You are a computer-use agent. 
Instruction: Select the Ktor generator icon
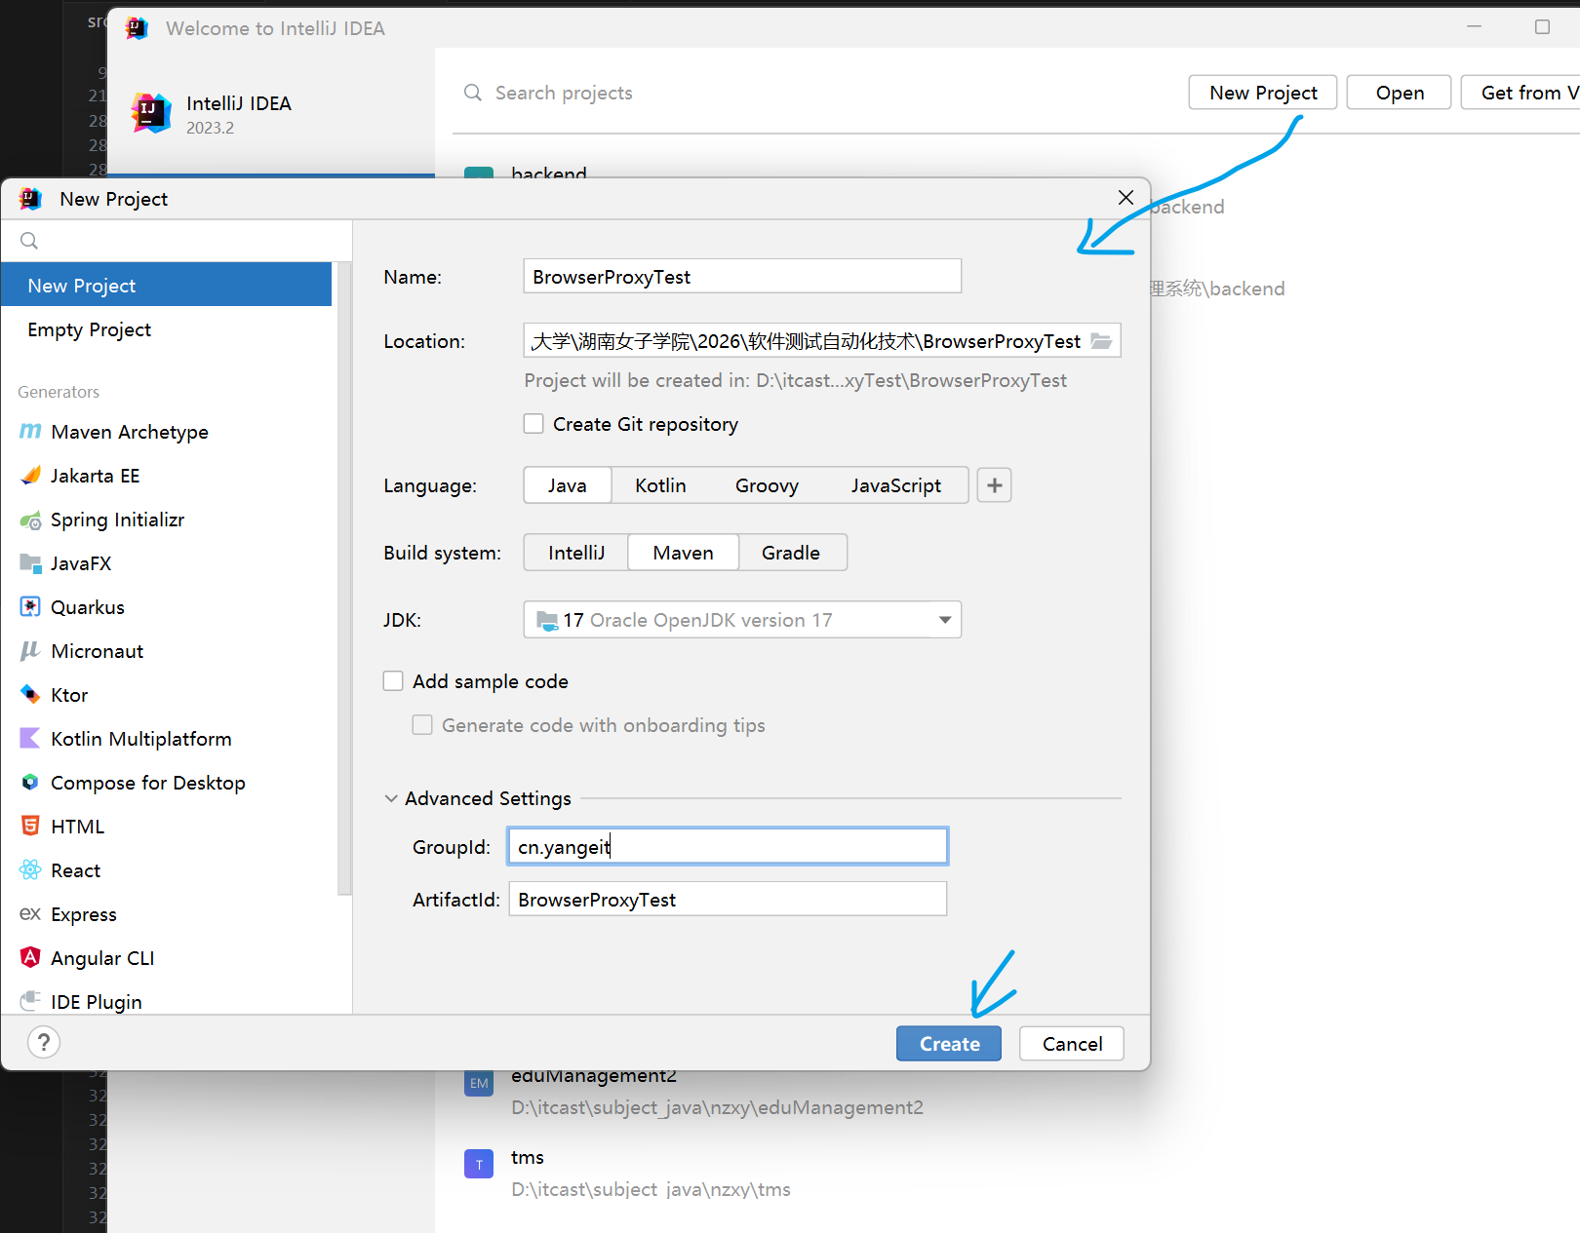pyautogui.click(x=30, y=695)
